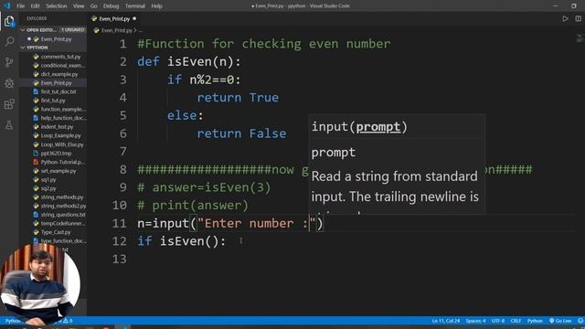Viewport: 585px width, 329px height.
Task: Click Ln 11, Col 24 in status bar
Action: click(x=446, y=321)
